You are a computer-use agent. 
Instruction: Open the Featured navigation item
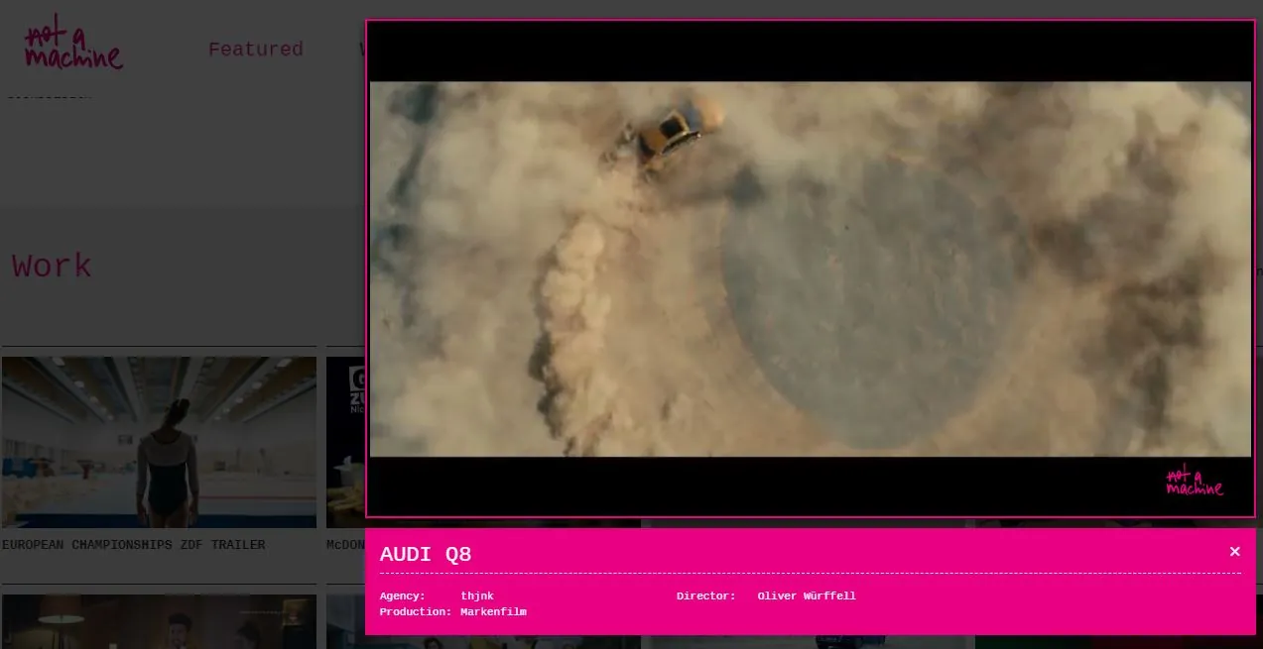coord(255,49)
